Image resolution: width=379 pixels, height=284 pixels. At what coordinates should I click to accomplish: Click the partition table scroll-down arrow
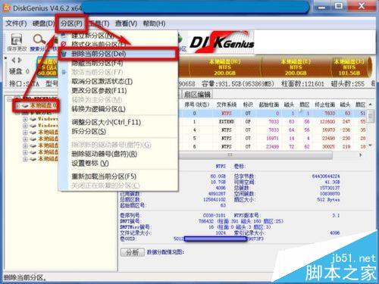[x=371, y=145]
